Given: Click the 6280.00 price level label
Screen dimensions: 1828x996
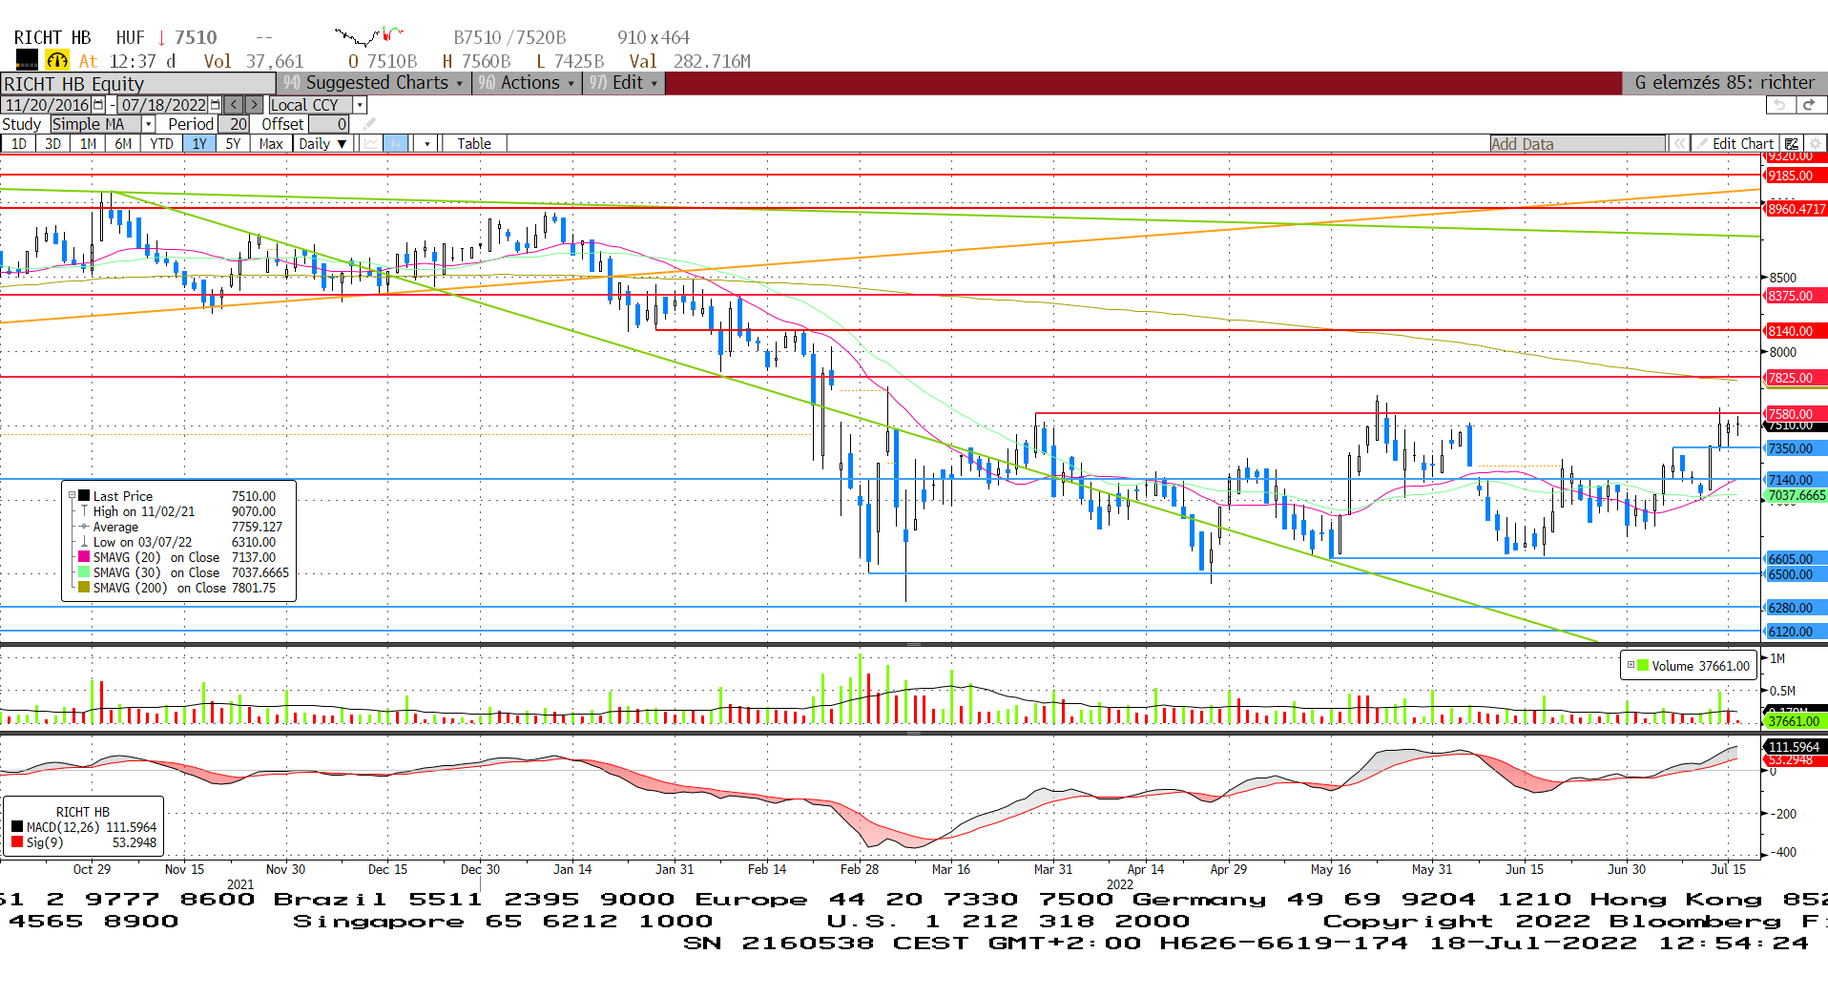Looking at the screenshot, I should [1795, 608].
